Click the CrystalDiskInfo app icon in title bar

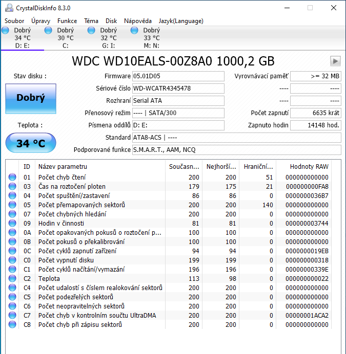click(x=9, y=8)
